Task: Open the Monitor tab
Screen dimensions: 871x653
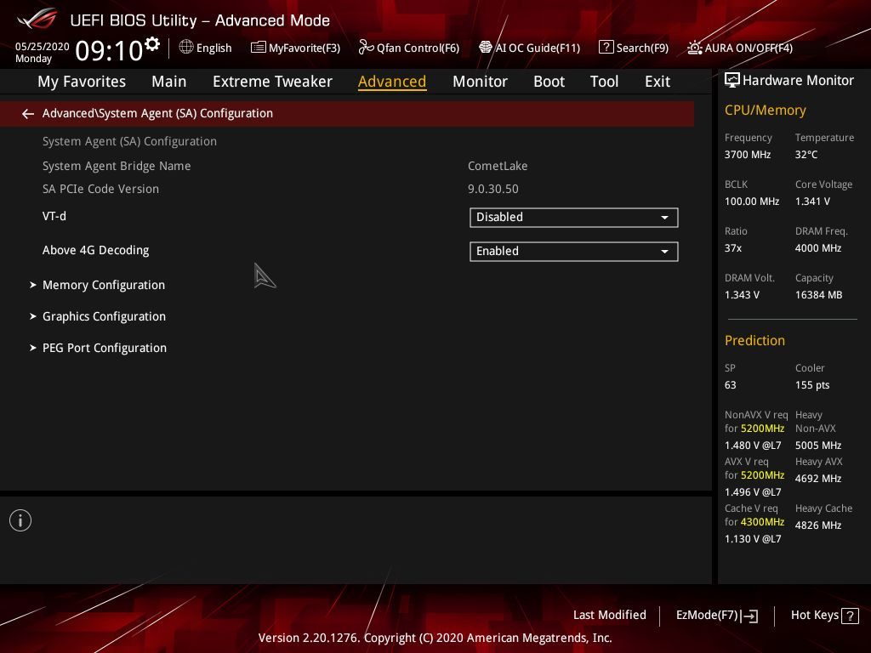Action: point(480,82)
